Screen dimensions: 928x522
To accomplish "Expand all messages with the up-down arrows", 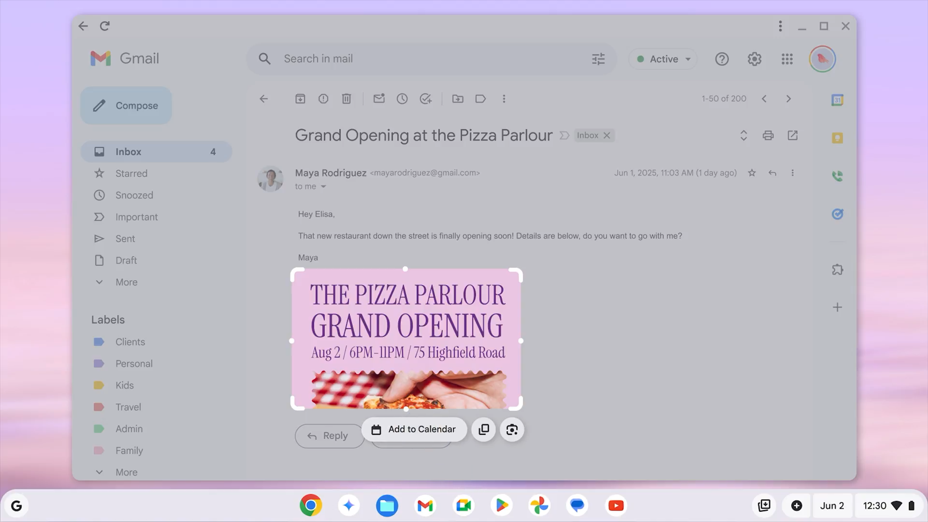I will (744, 135).
